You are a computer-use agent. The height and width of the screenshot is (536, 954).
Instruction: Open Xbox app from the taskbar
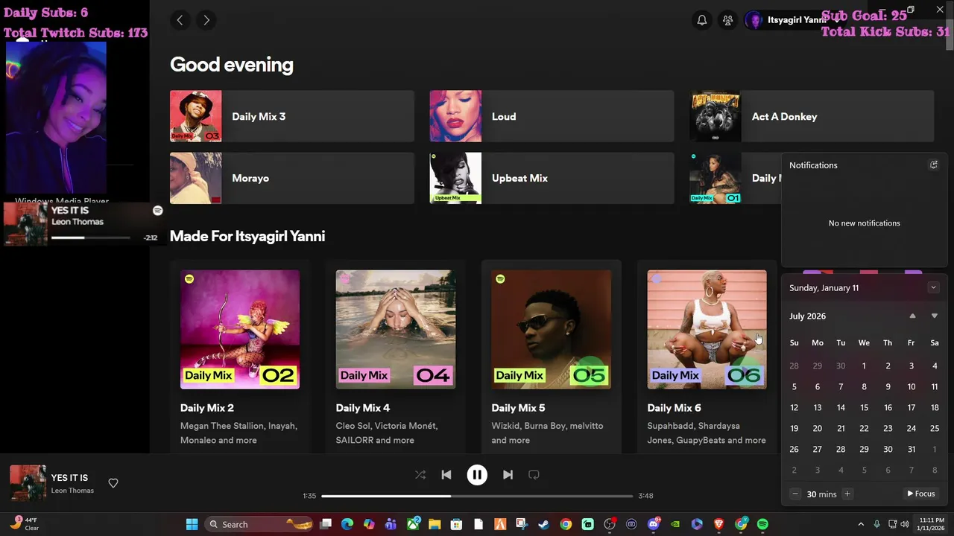pyautogui.click(x=413, y=524)
